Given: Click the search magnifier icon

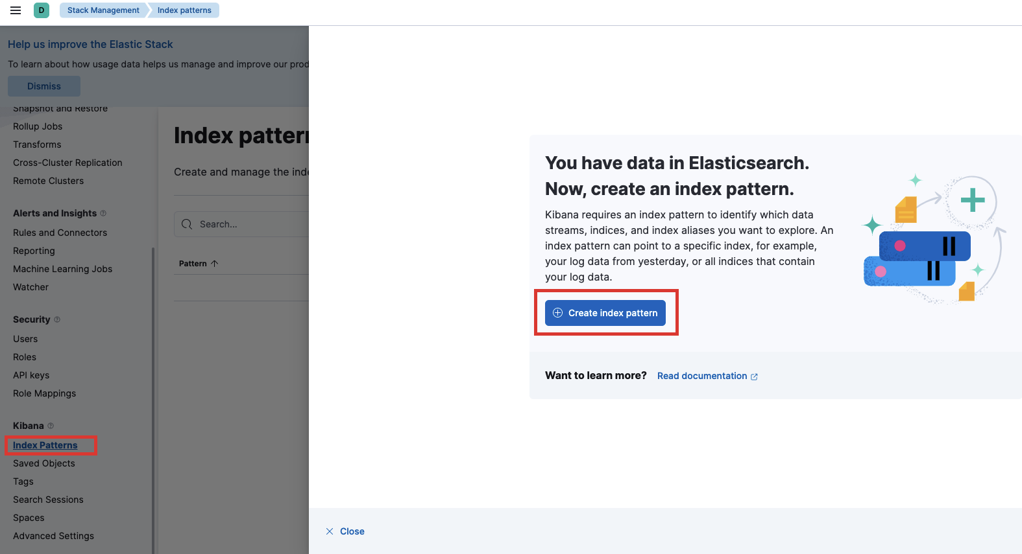Looking at the screenshot, I should (x=187, y=224).
